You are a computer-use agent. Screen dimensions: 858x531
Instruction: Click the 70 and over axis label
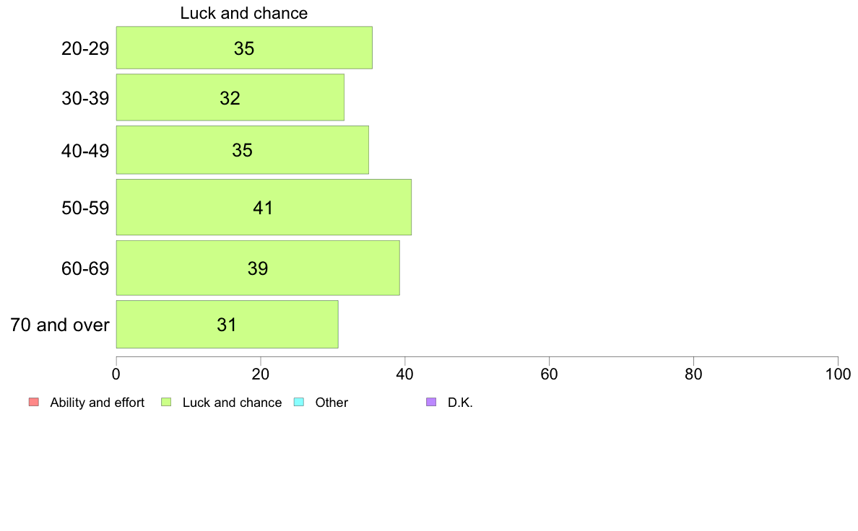60,325
